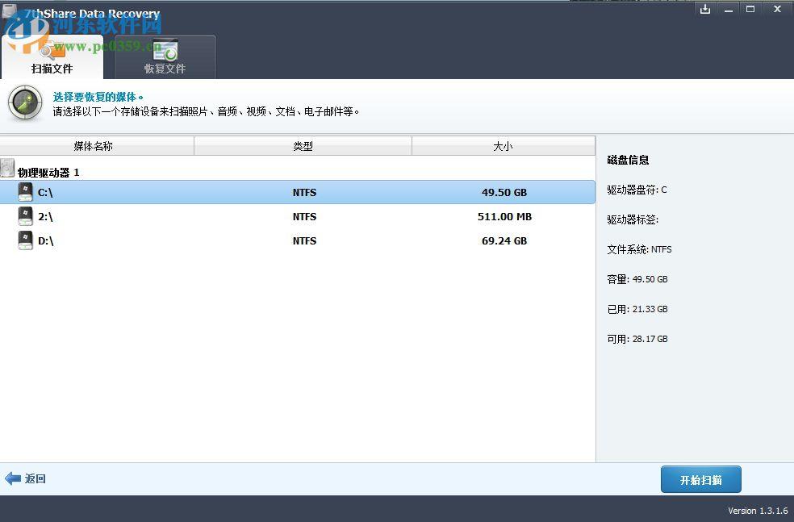794x522 pixels.
Task: Click the download update icon in the title bar
Action: click(704, 9)
